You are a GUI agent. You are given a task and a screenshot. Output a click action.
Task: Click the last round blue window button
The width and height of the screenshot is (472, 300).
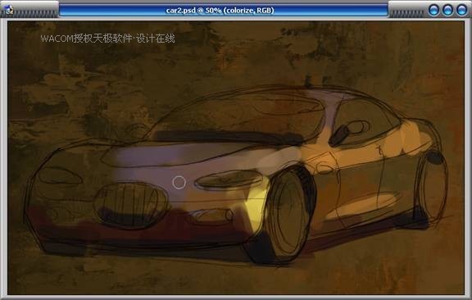[462, 10]
